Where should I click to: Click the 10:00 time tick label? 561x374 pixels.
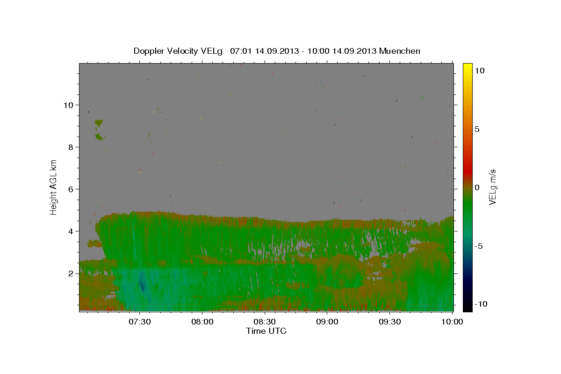tap(452, 322)
